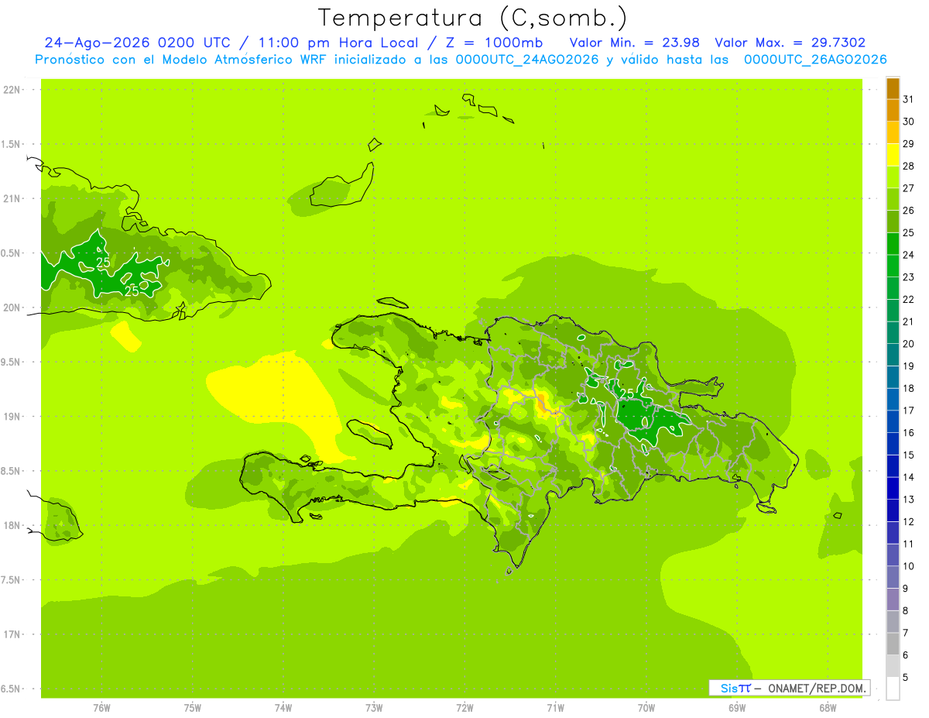Screen dimensions: 929x718
Task: Click the '72W' longitude label
Action: point(465,708)
